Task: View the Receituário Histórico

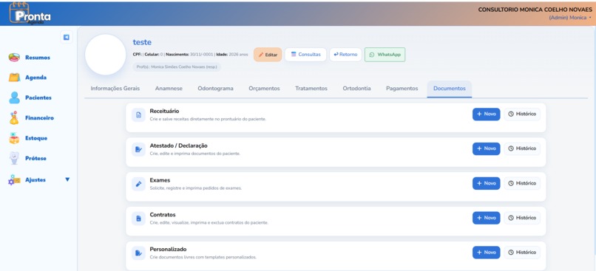Action: (x=522, y=114)
